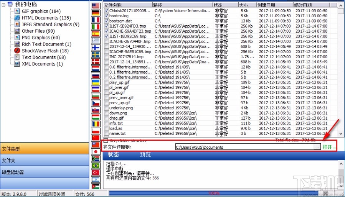This screenshot has height=197, width=345.
Task: Uncheck ICACHE-59A4DF23.tmp checkbox
Action: tap(106, 31)
